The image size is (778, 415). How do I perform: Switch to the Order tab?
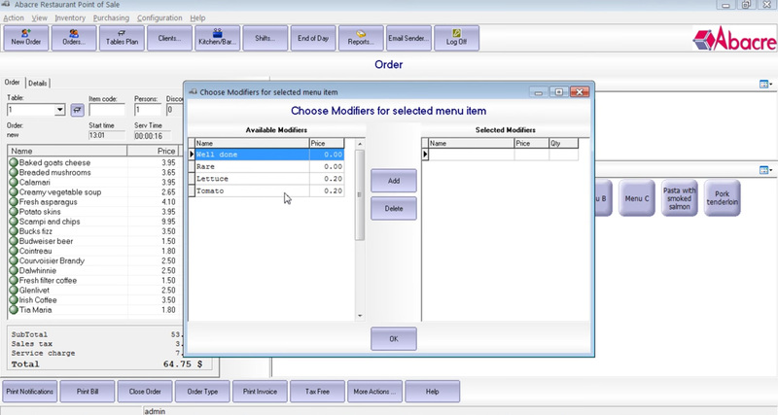pyautogui.click(x=13, y=83)
